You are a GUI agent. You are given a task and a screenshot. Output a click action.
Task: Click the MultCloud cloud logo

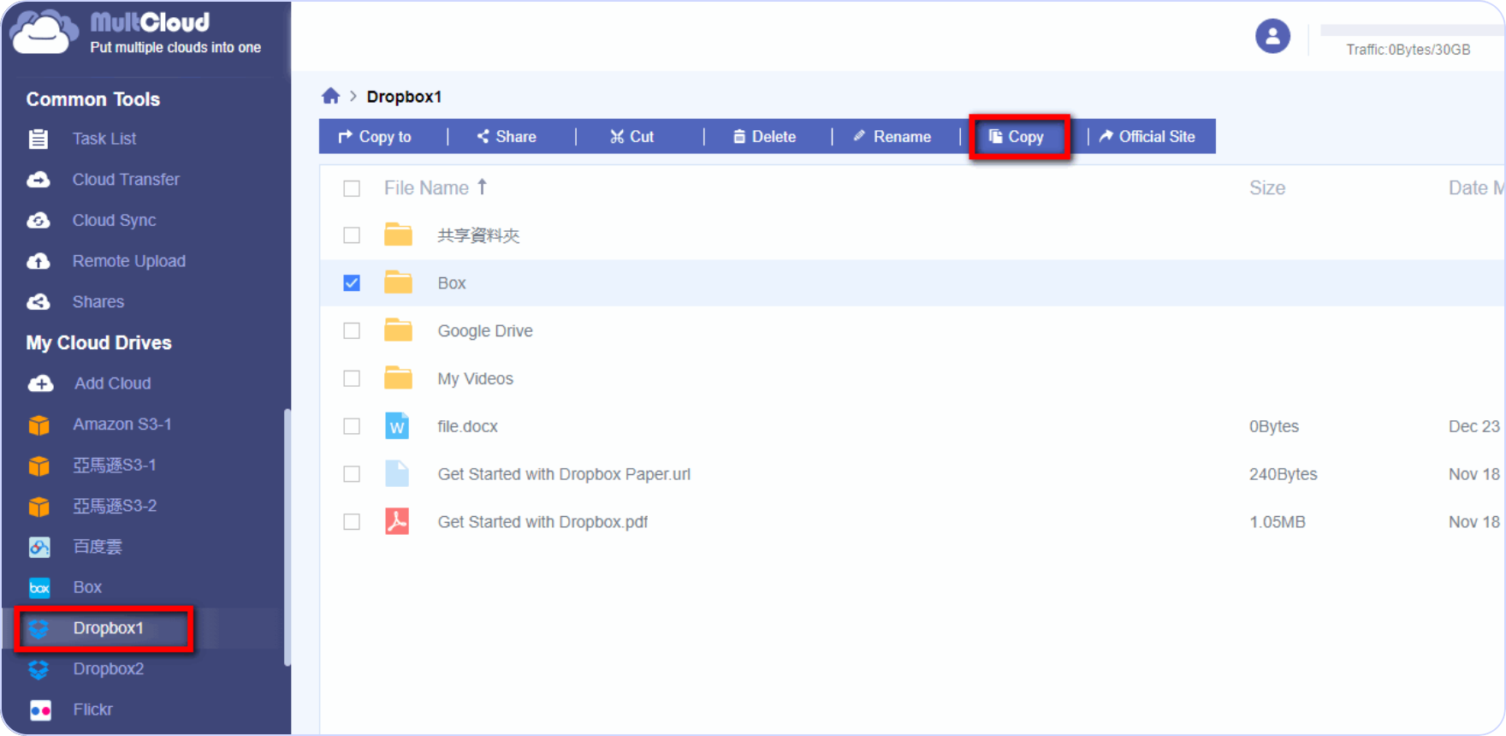pyautogui.click(x=43, y=33)
